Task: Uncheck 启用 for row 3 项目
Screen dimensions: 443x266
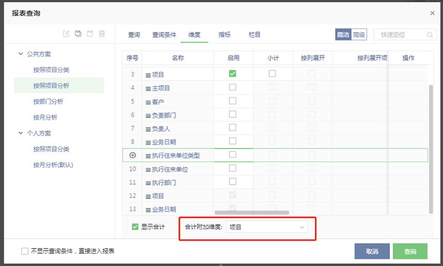Action: [233, 74]
